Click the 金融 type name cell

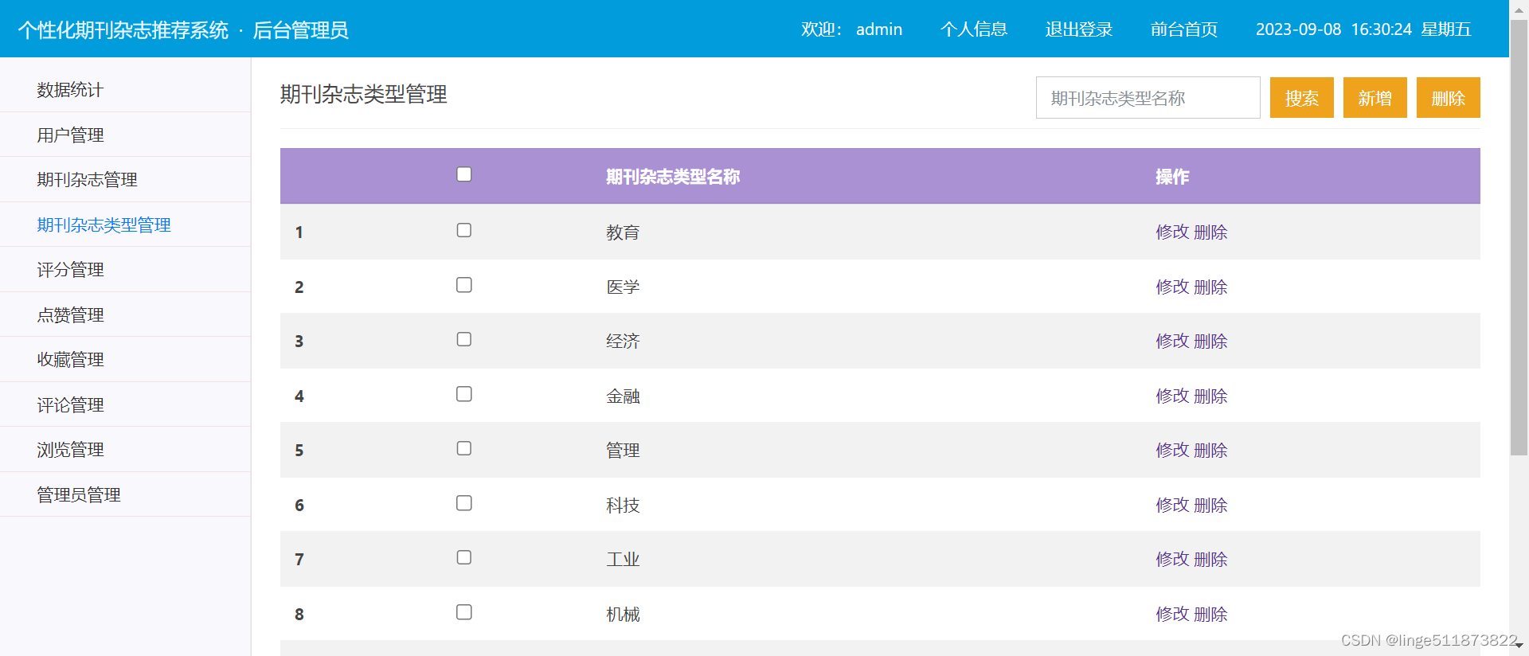pyautogui.click(x=623, y=396)
